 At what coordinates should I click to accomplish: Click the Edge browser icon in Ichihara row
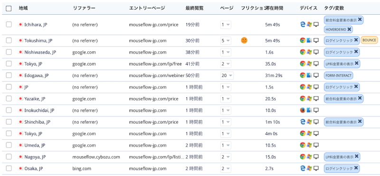[303, 25]
